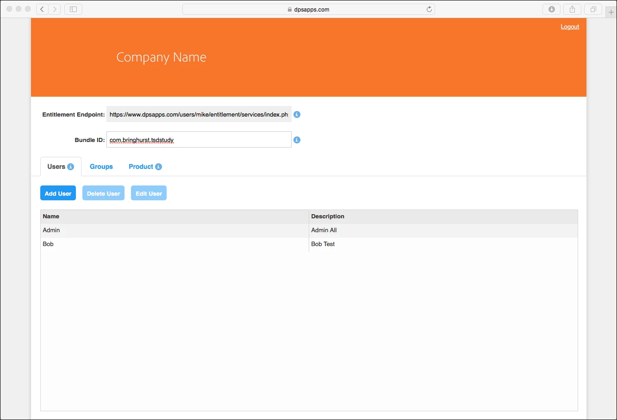Click the Bundle ID input field
The image size is (617, 420).
199,140
